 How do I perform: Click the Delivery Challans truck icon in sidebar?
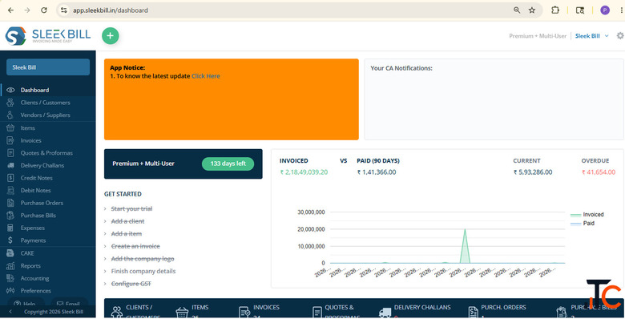click(10, 165)
